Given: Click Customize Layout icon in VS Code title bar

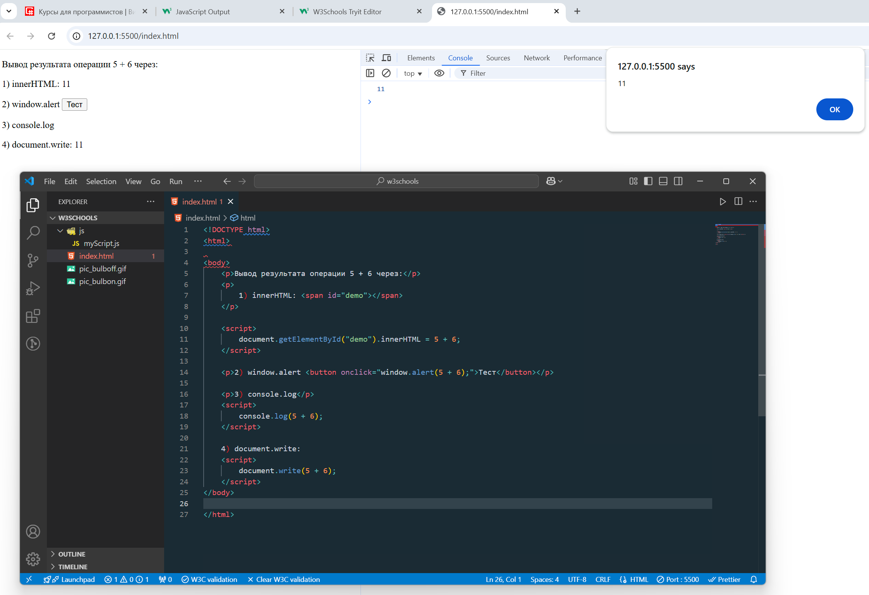Looking at the screenshot, I should point(633,181).
